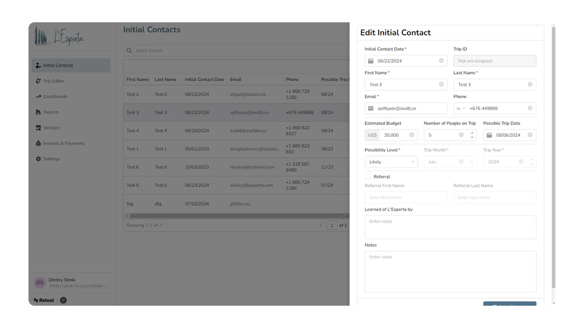Image resolution: width=584 pixels, height=328 pixels.
Task: Select row with email dogul@iclould.cm
Action: [237, 94]
